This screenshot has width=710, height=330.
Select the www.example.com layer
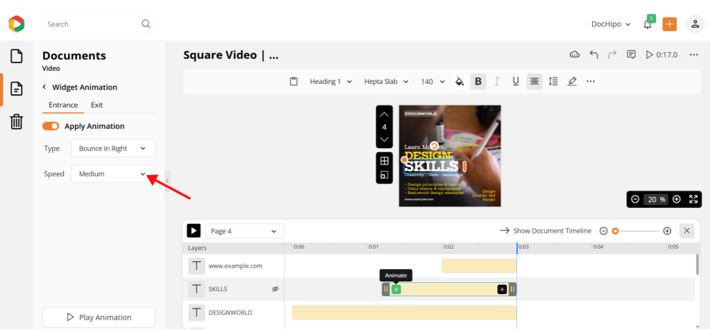tap(236, 266)
